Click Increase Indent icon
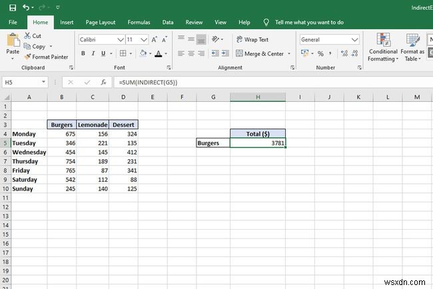Screen dimensions: 433x289 pos(225,53)
